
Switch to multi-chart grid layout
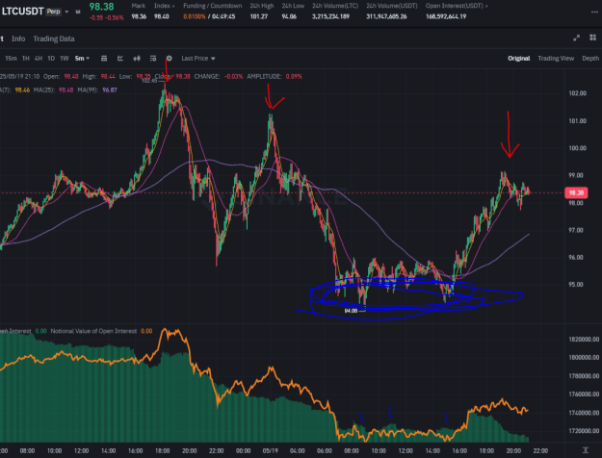[592, 38]
